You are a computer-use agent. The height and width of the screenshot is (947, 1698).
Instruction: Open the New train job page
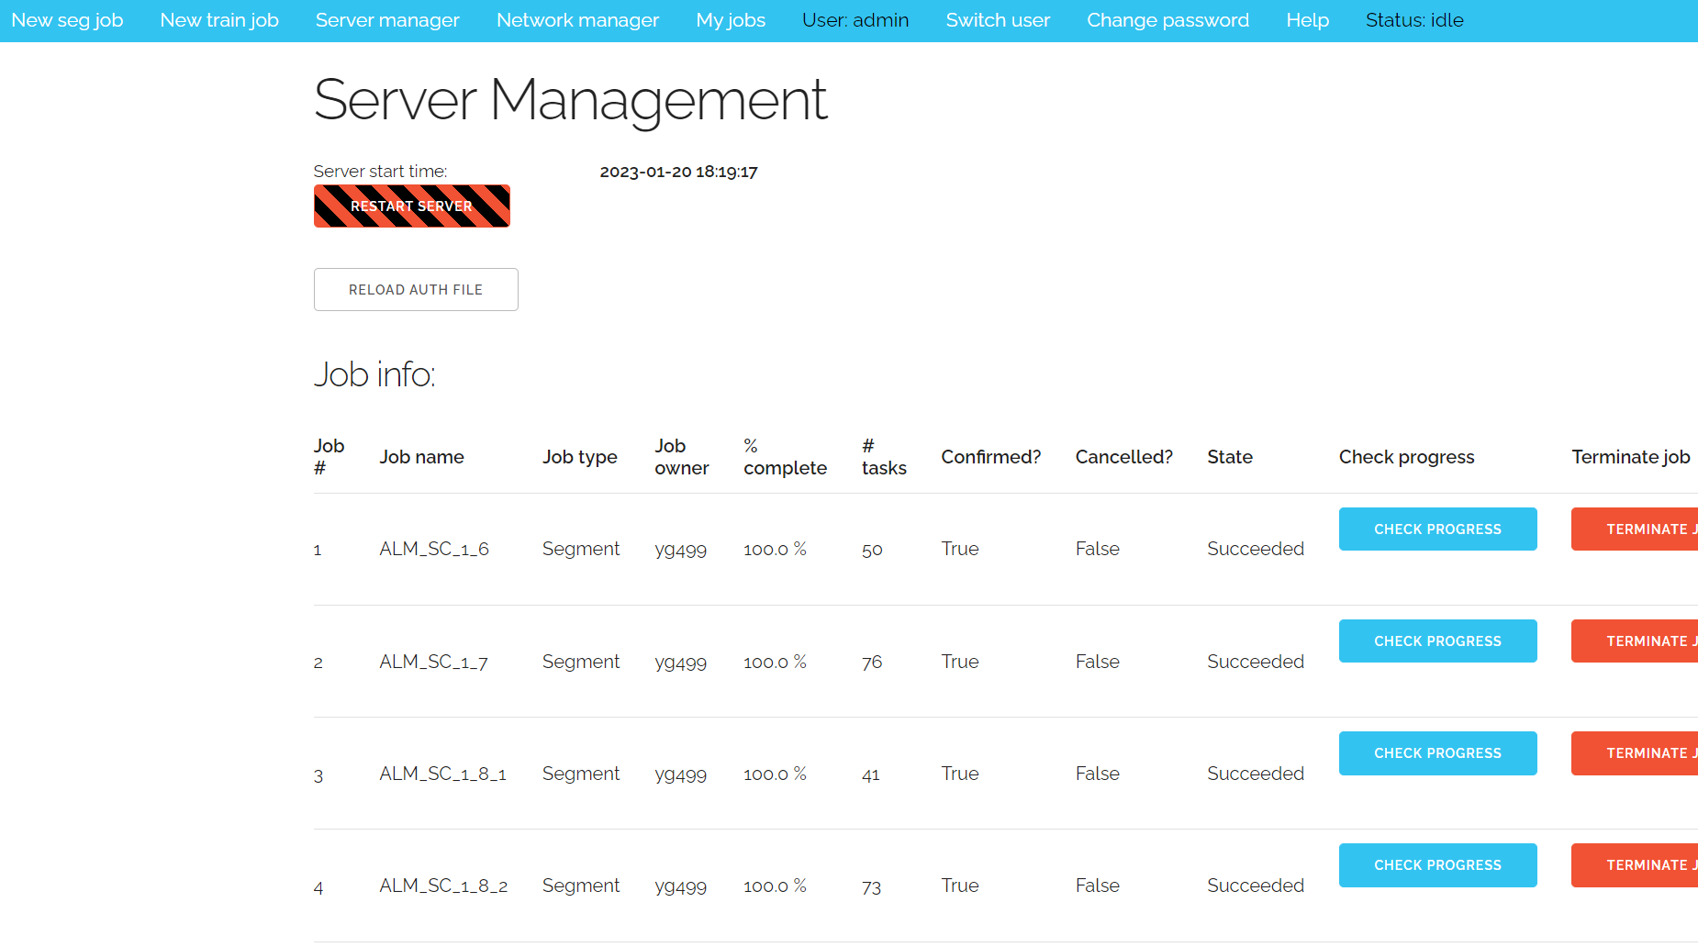point(219,20)
